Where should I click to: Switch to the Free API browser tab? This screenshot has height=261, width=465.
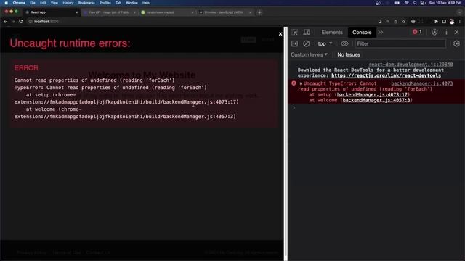coord(108,12)
